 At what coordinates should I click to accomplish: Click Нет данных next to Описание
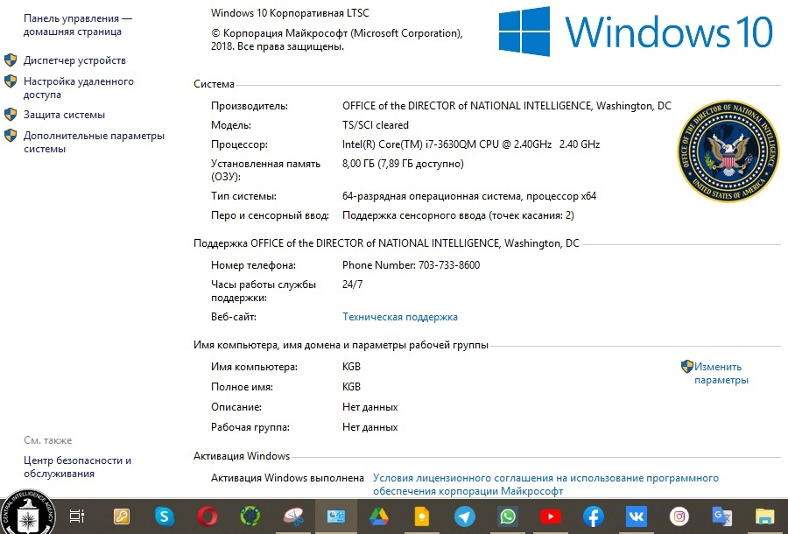point(369,407)
